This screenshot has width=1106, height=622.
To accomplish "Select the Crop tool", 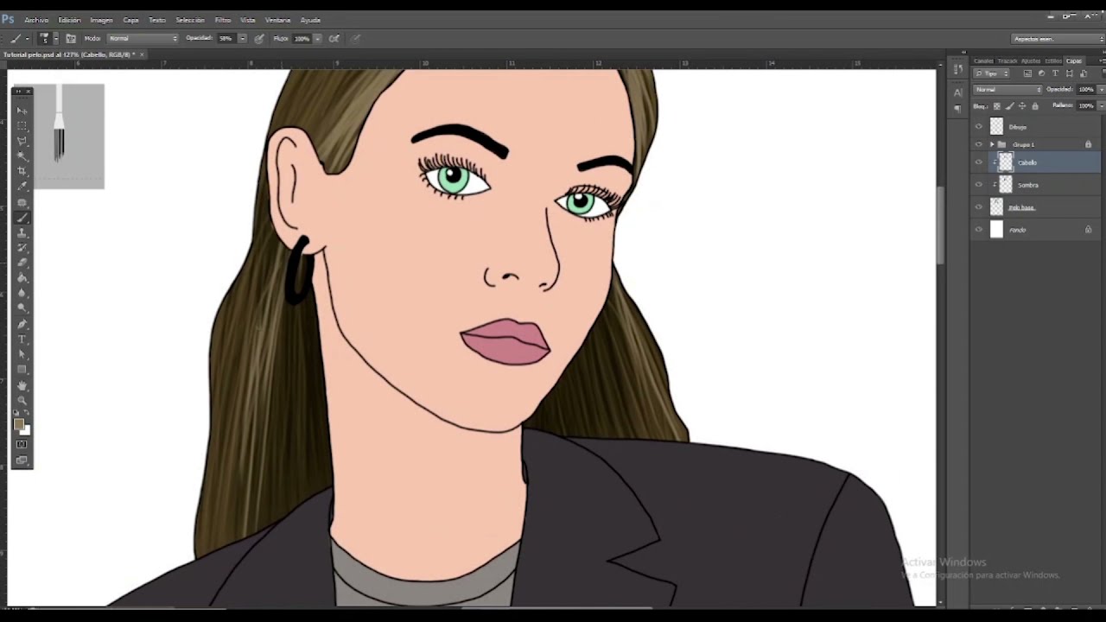I will pyautogui.click(x=22, y=170).
